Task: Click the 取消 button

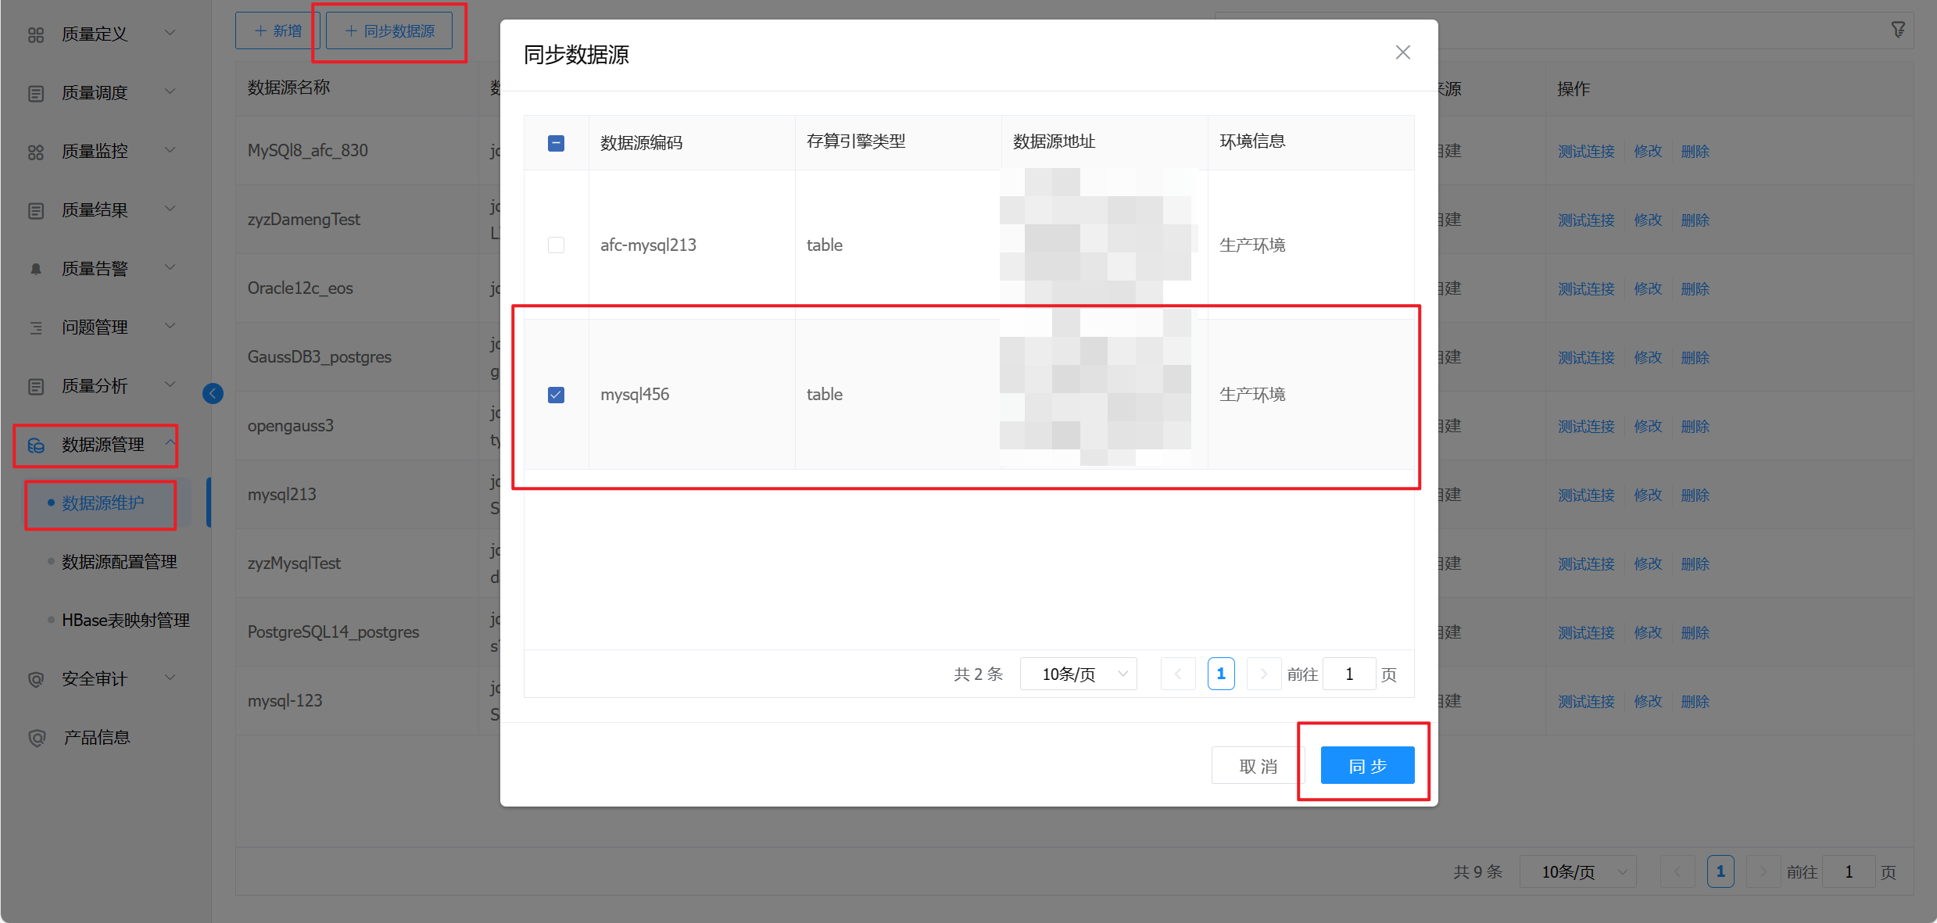Action: (x=1257, y=766)
